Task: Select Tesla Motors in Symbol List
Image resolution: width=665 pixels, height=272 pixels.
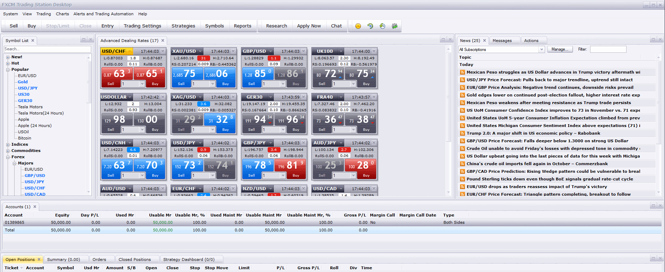Action: [30, 107]
